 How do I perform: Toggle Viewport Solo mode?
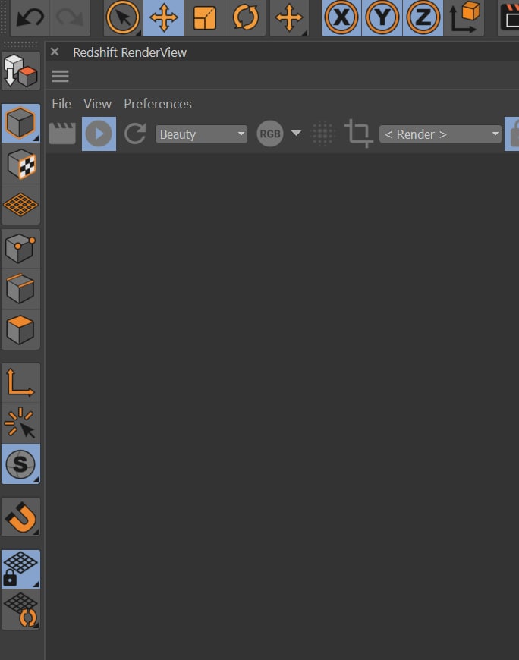click(20, 464)
